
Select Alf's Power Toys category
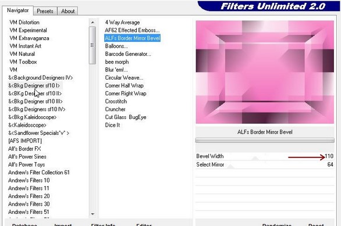[27, 164]
